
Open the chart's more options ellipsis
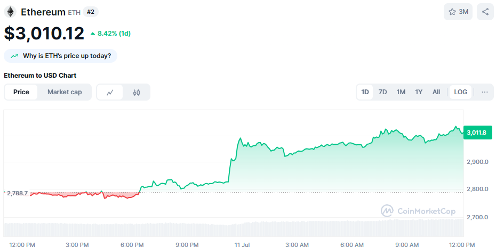click(485, 92)
